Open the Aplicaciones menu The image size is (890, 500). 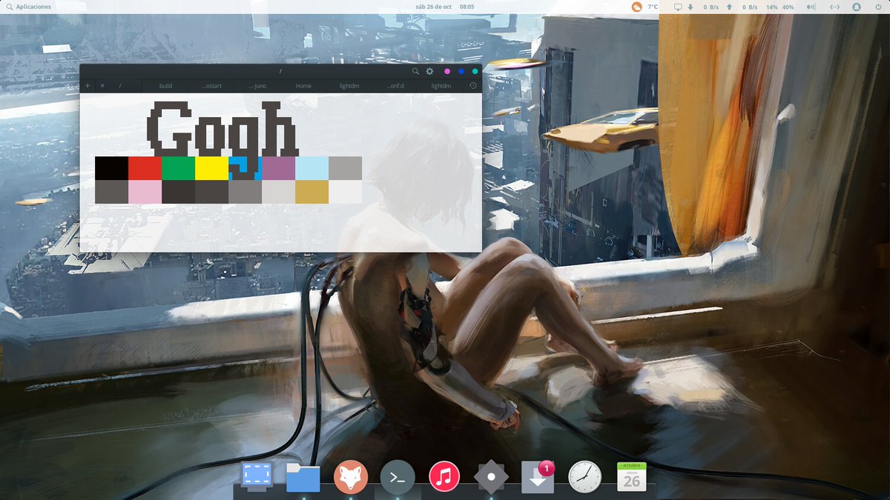pos(27,7)
